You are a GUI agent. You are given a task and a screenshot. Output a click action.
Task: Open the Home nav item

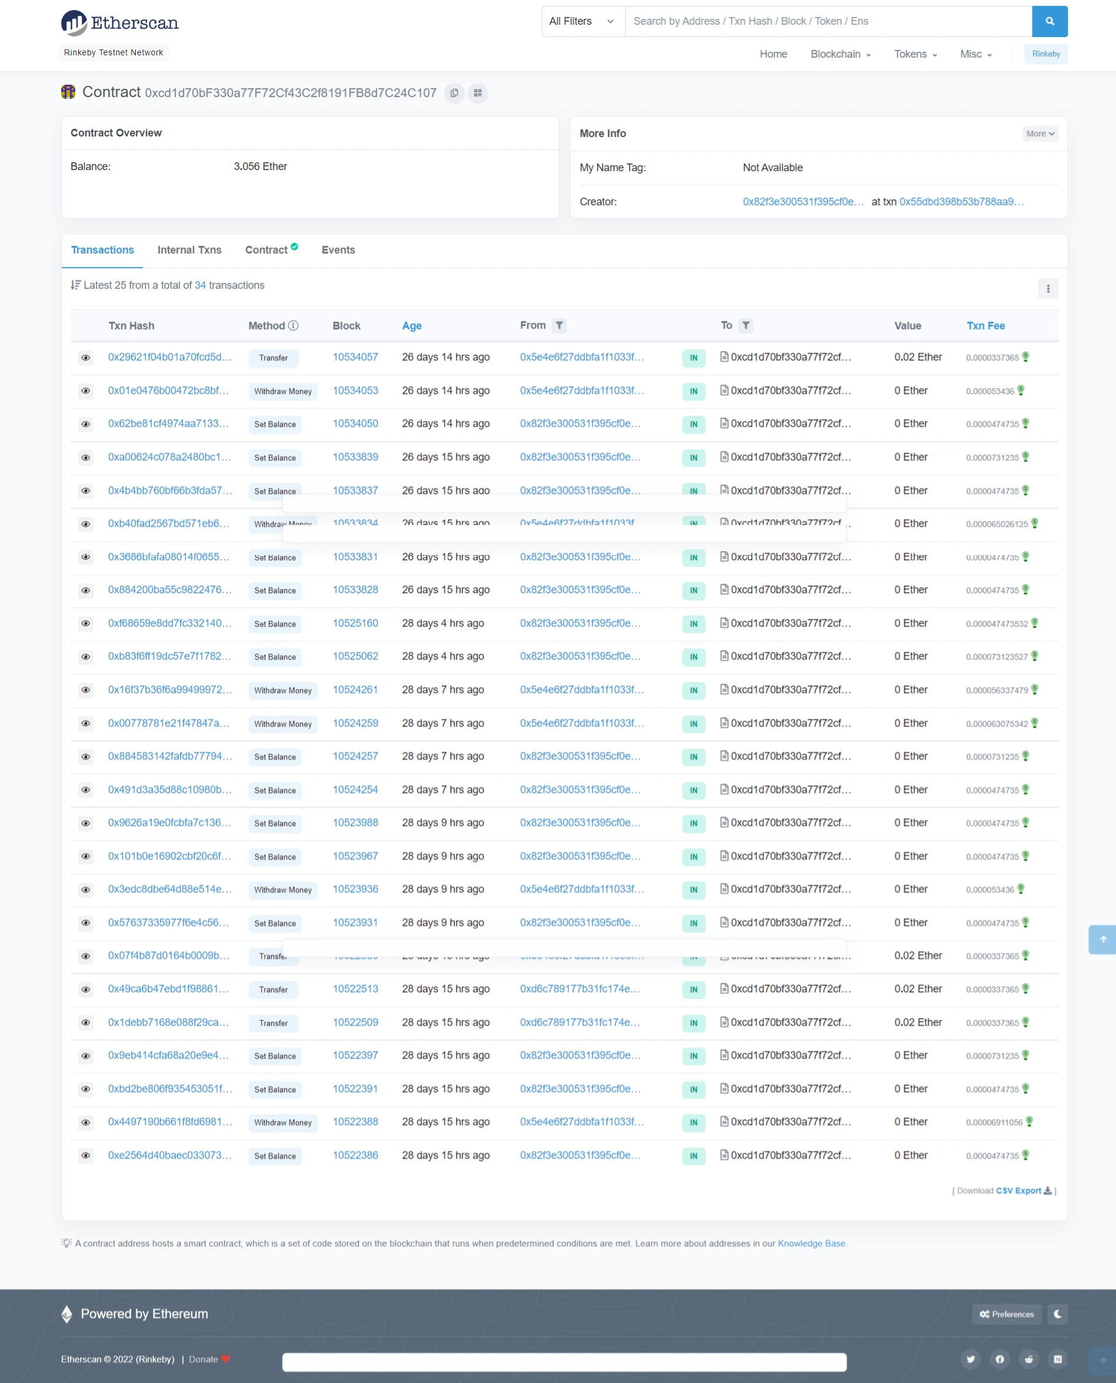(774, 54)
